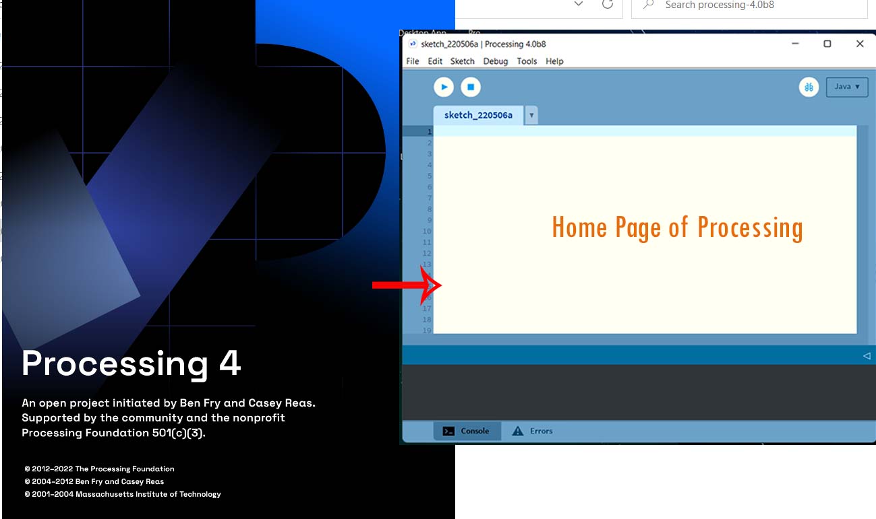Switch to the Errors tab
This screenshot has width=876, height=519.
533,431
